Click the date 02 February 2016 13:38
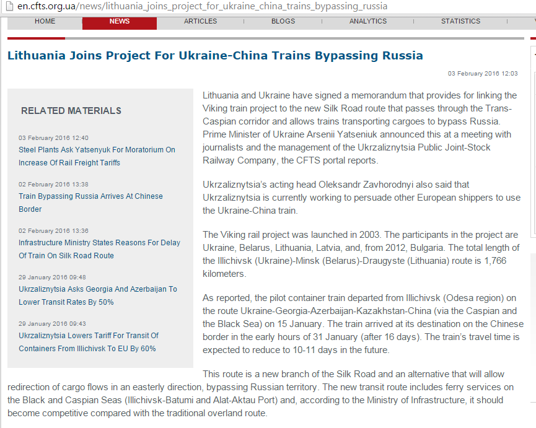This screenshot has height=428, width=536. [x=53, y=184]
